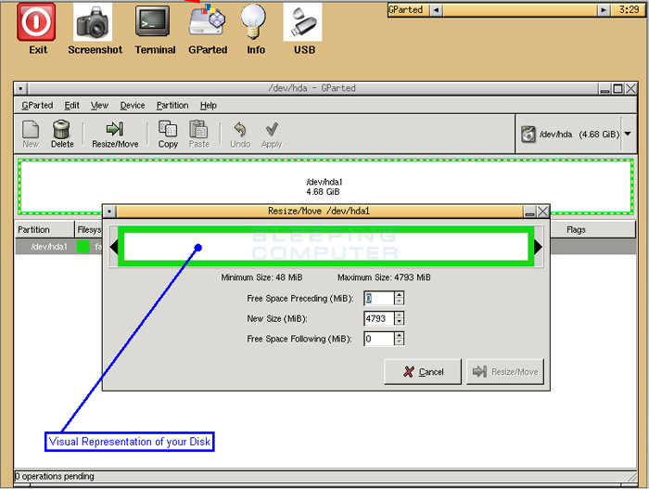The height and width of the screenshot is (489, 649).
Task: Click the taskbar right scroll arrow
Action: click(604, 10)
